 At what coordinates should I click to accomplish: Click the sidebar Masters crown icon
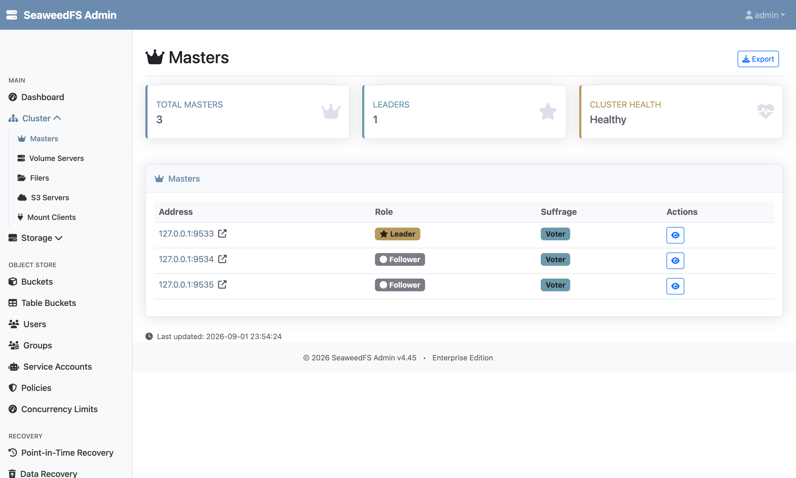point(21,139)
